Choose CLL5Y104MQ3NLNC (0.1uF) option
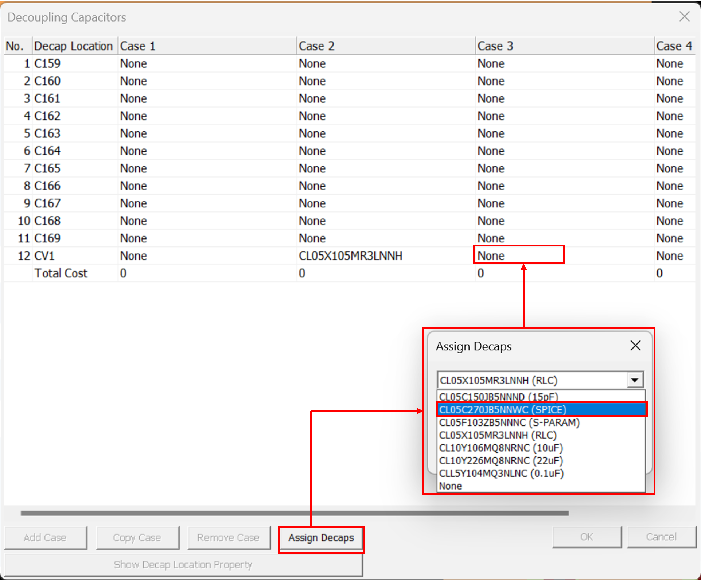Screen dimensions: 701x580 [x=501, y=473]
